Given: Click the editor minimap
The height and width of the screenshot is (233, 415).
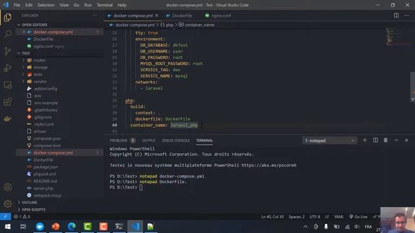Looking at the screenshot, I should pyautogui.click(x=397, y=37).
